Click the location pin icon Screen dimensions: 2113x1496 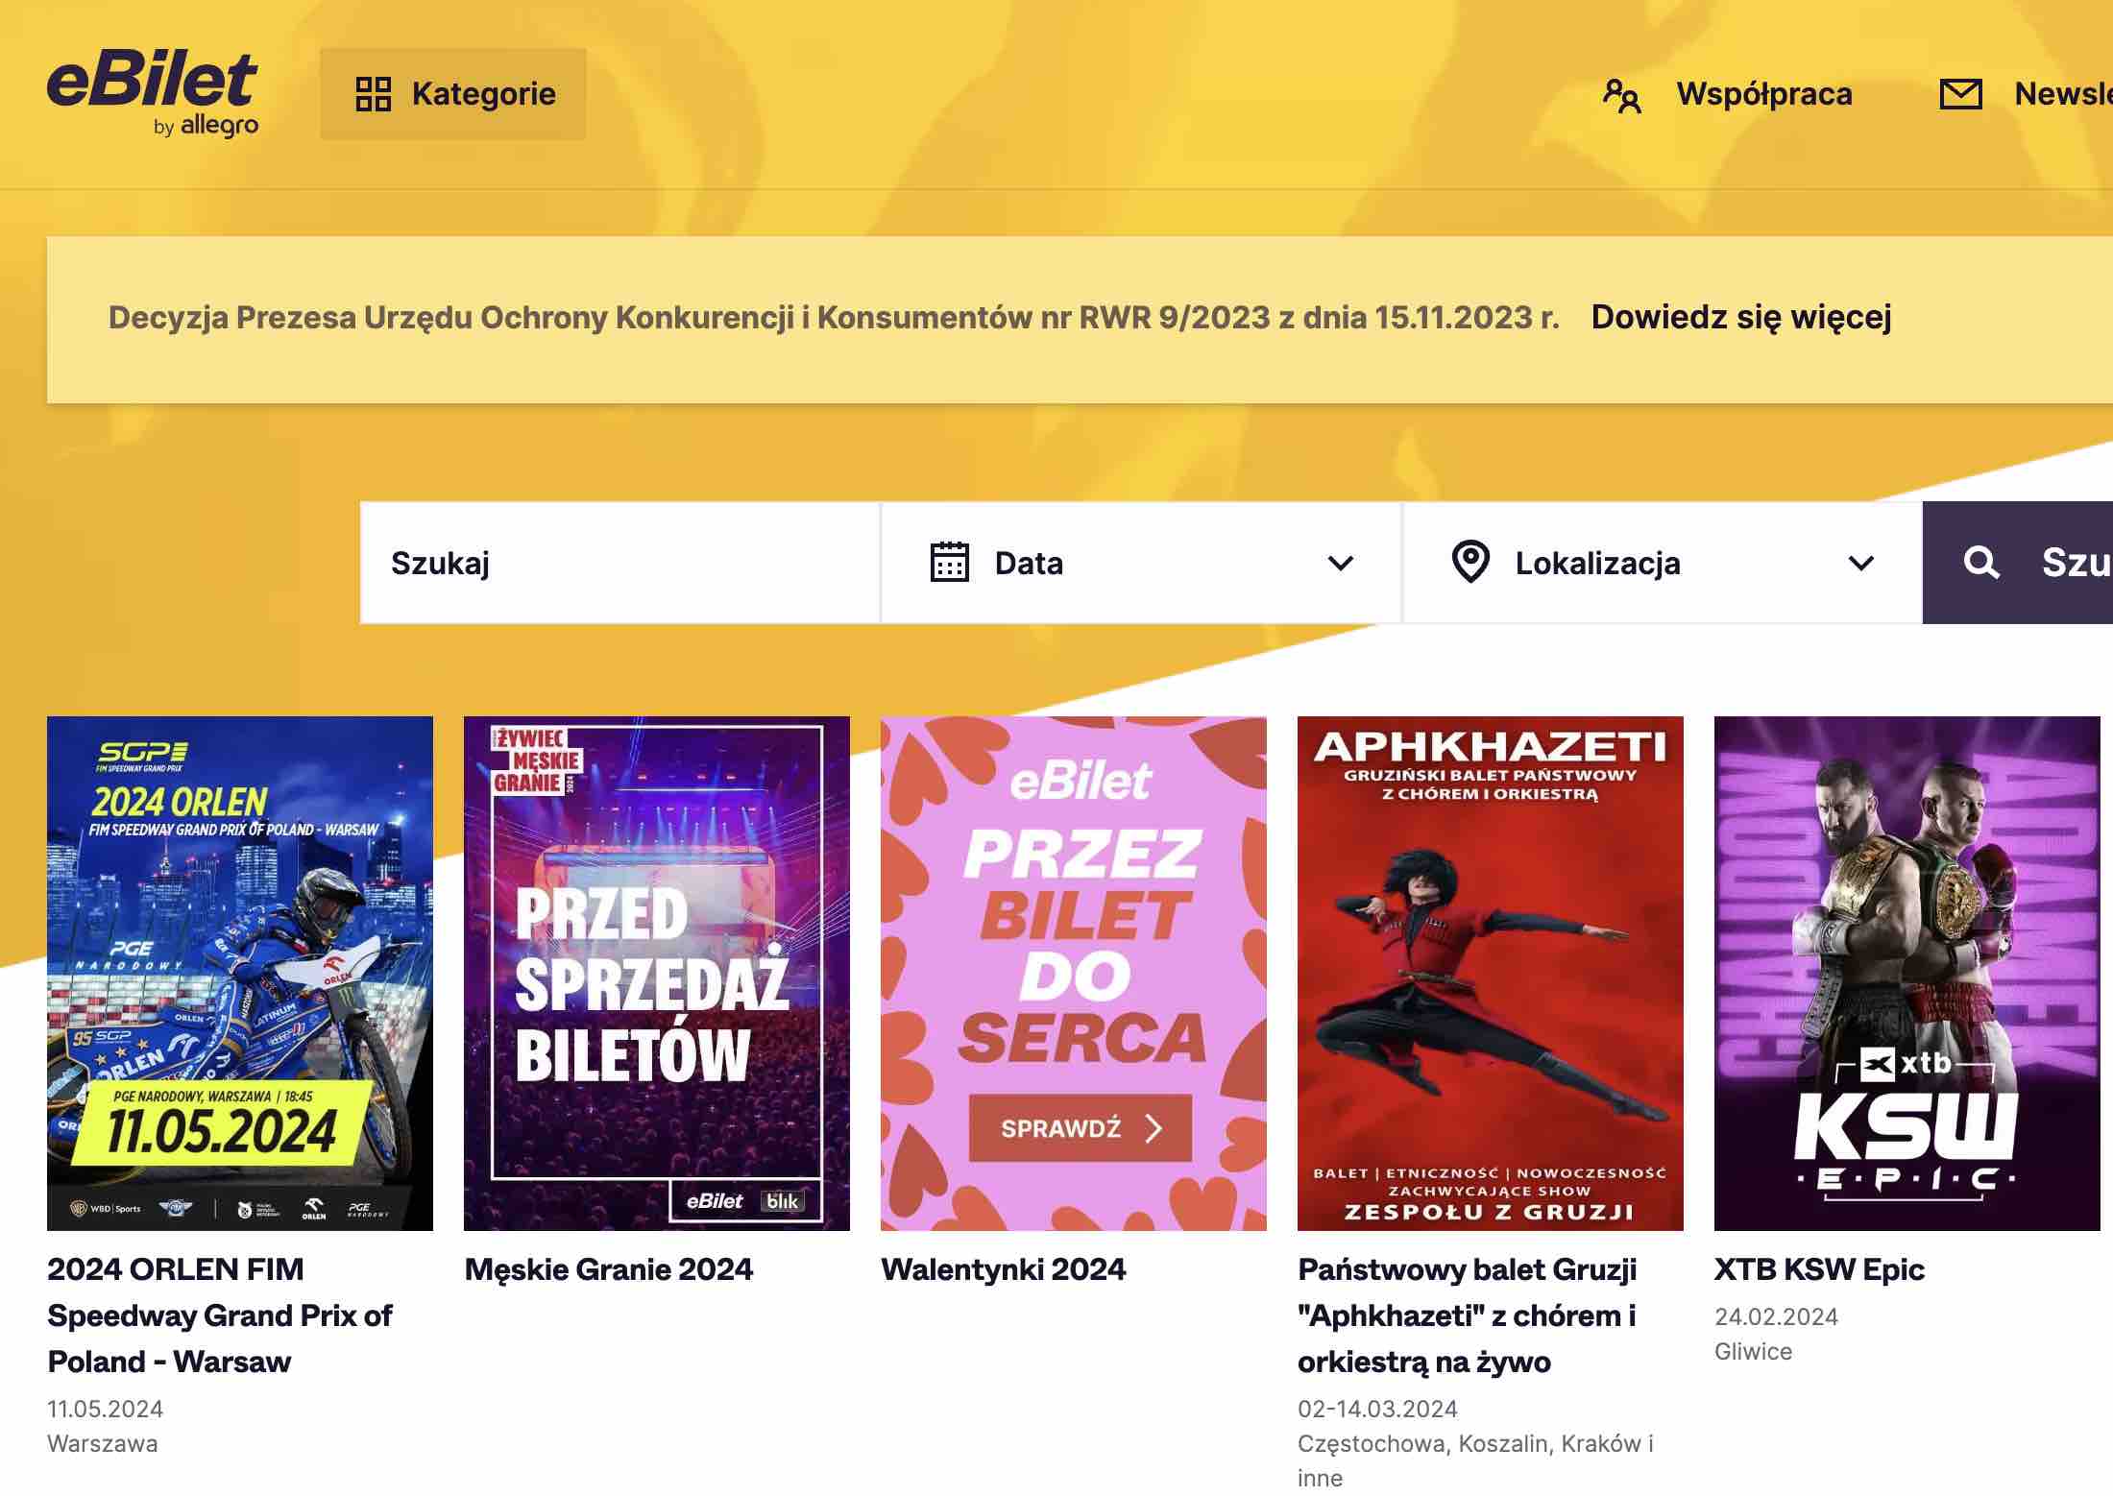1469,563
